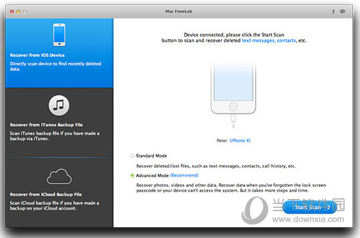Click the device name Peter
This screenshot has height=238, width=360.
pos(222,141)
